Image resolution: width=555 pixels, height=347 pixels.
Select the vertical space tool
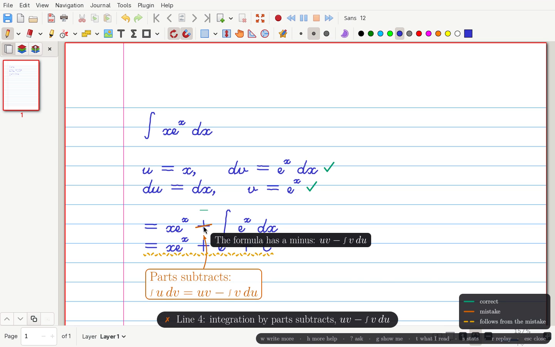click(227, 34)
